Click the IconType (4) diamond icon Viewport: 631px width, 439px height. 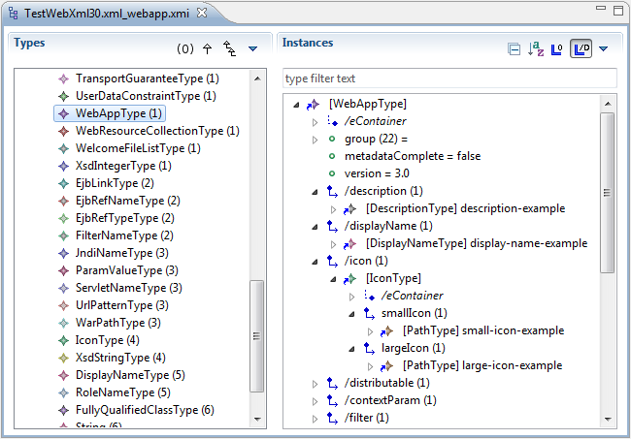[63, 340]
